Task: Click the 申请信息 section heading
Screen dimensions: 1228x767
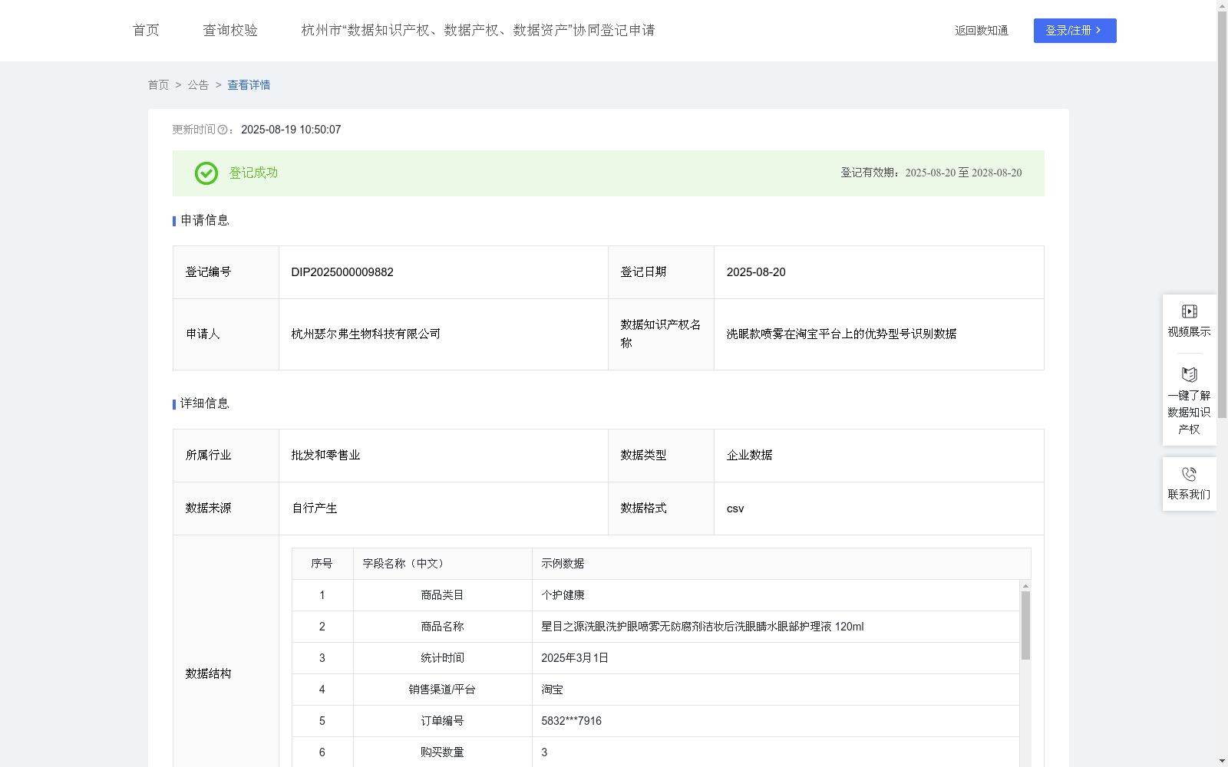Action: pyautogui.click(x=205, y=220)
